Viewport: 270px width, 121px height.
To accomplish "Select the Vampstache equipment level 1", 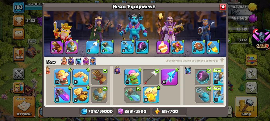I will coord(81,77).
